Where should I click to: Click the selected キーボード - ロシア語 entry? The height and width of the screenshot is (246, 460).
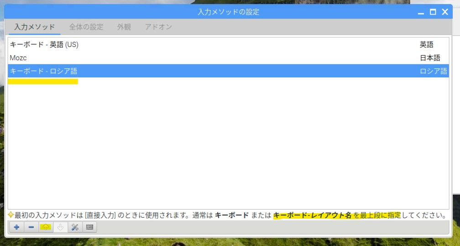coord(44,71)
